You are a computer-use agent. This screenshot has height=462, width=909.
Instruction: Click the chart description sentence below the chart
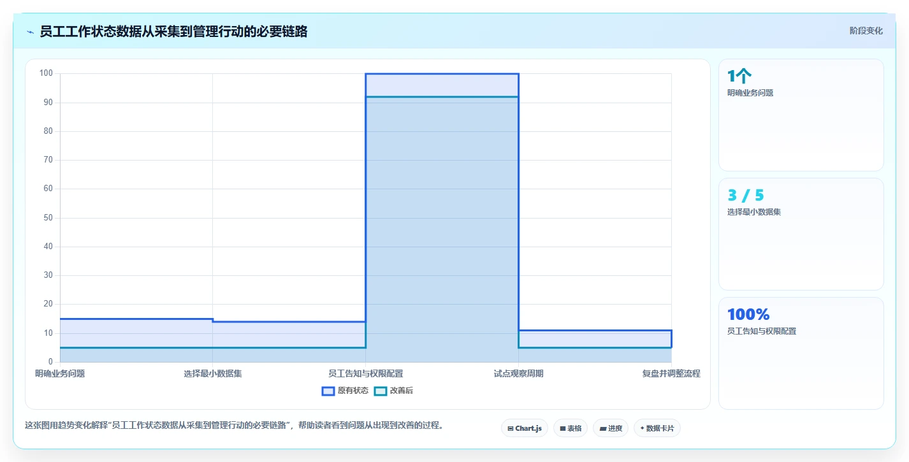pyautogui.click(x=234, y=425)
